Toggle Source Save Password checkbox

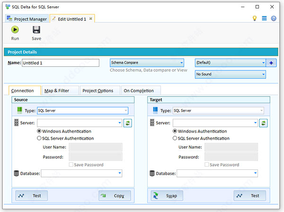click(x=71, y=164)
